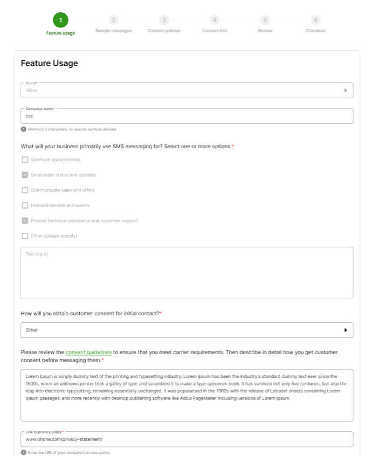Open customer consent method dropdown

[x=345, y=330]
